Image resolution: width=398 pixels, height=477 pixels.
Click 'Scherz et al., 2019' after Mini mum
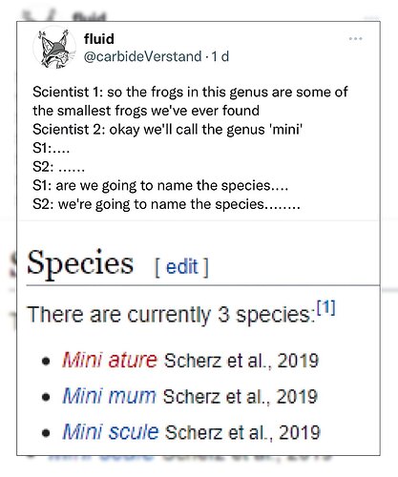pos(241,397)
